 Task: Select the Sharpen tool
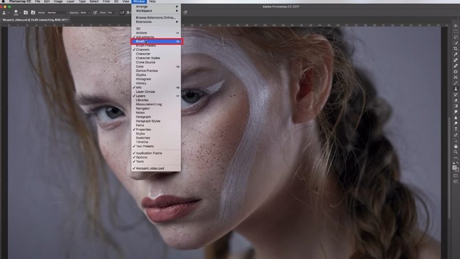click(455, 117)
